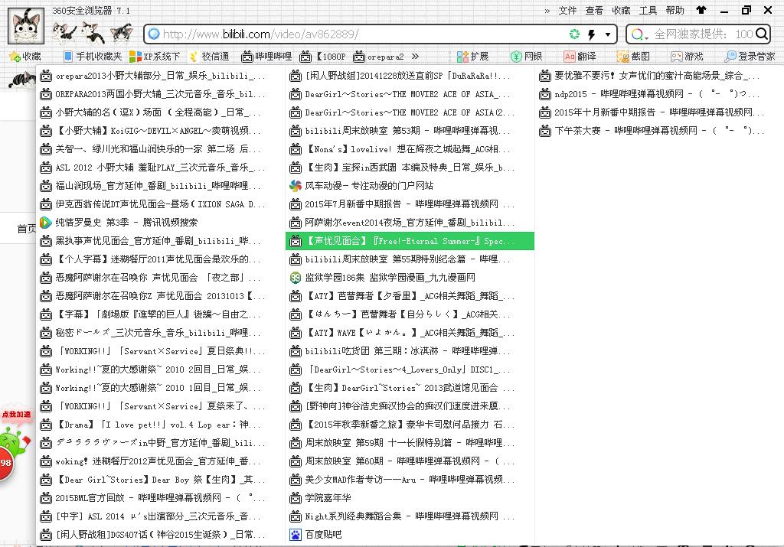Viewport: 784px width, 547px height.
Task: Open bookmark 学院嘉年华
Action: click(410, 497)
